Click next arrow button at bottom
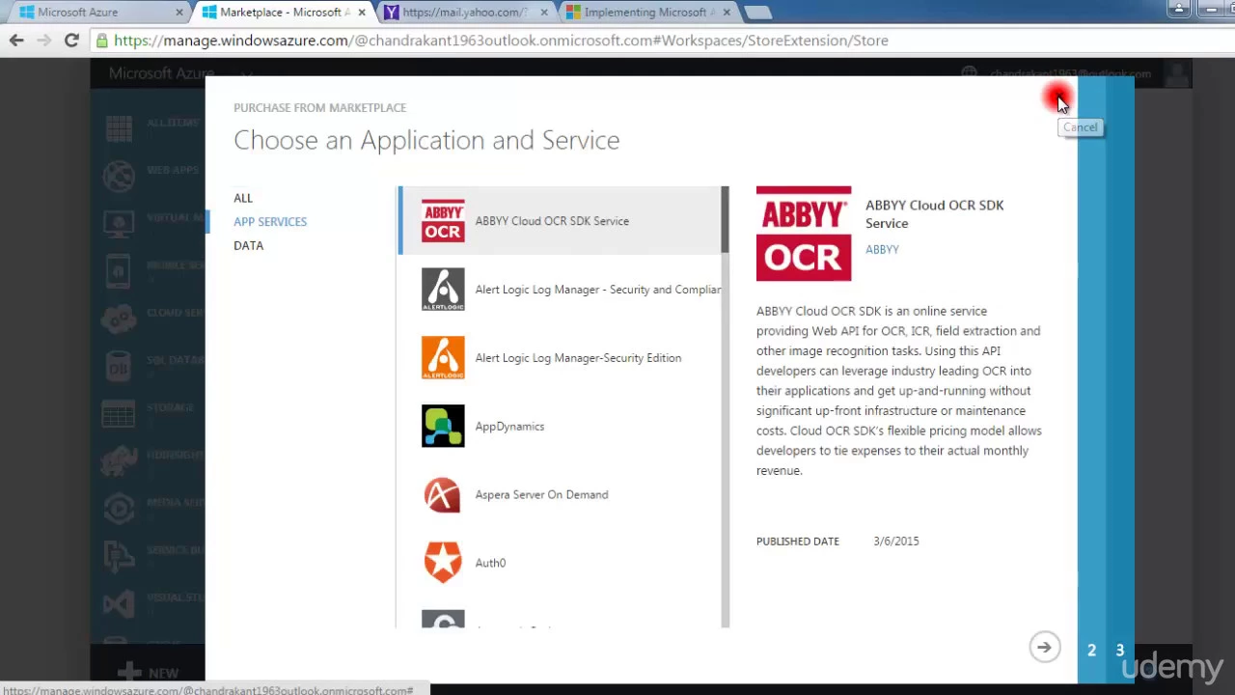Viewport: 1235px width, 695px height. click(x=1044, y=648)
